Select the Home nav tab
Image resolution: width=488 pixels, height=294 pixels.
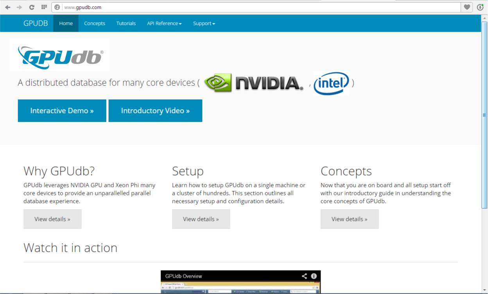[66, 23]
